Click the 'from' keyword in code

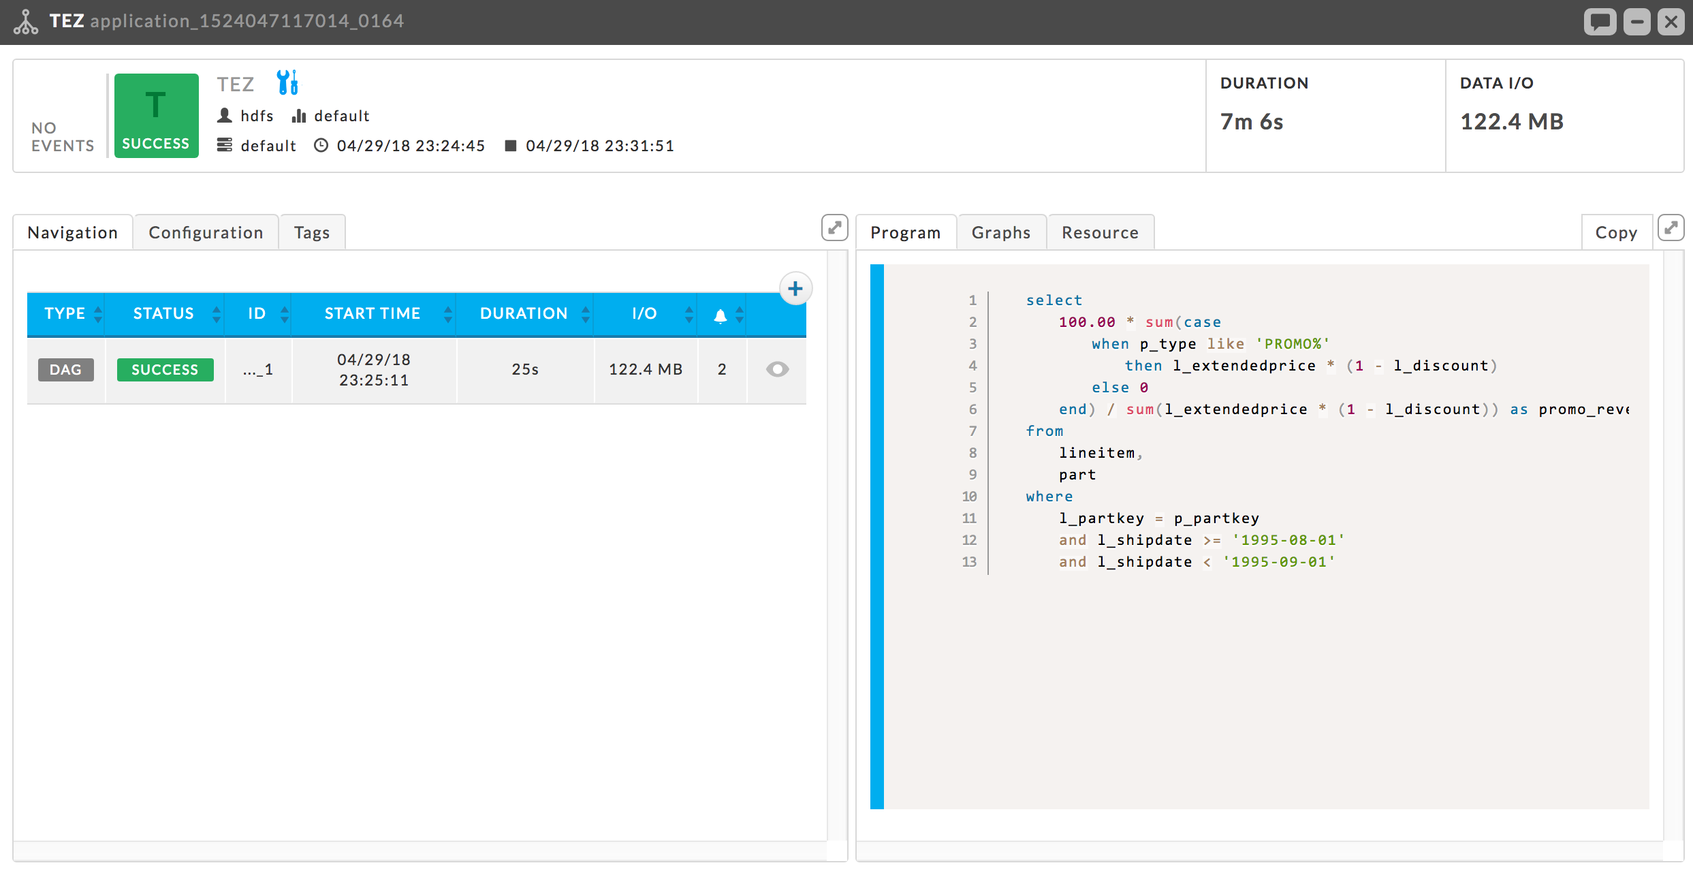click(1045, 431)
